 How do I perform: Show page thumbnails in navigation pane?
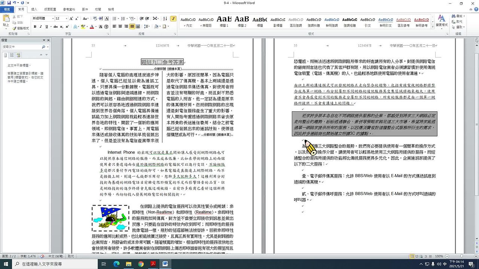tap(12, 55)
